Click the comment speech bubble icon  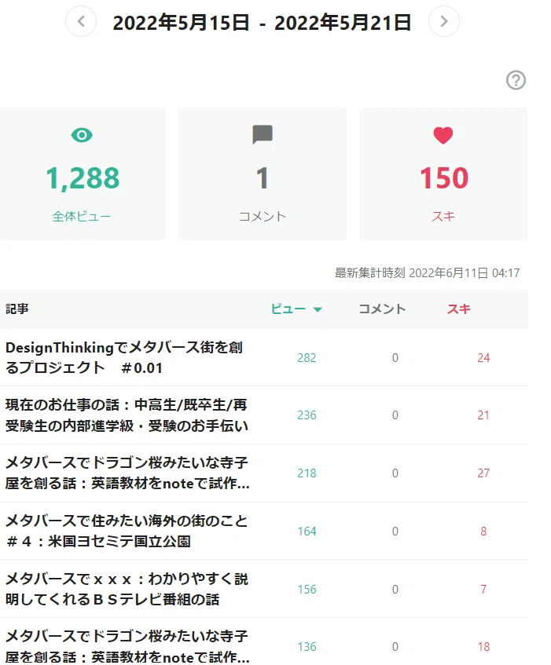(x=263, y=134)
